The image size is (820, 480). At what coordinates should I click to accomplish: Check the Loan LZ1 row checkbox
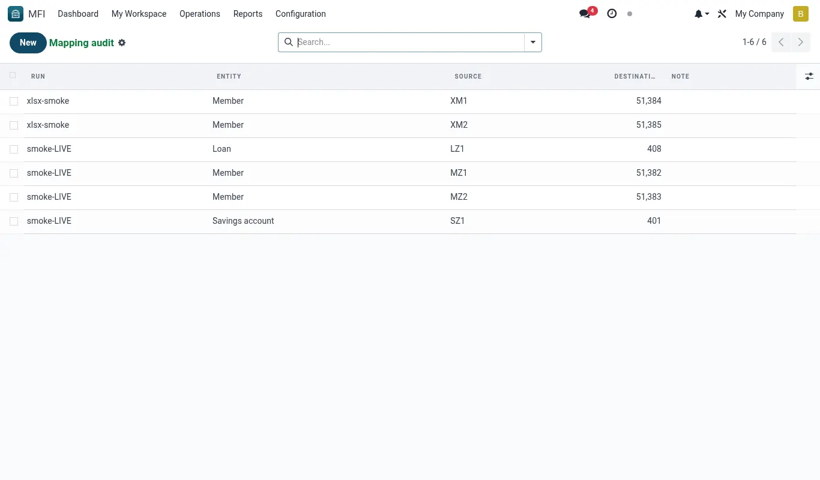[14, 149]
